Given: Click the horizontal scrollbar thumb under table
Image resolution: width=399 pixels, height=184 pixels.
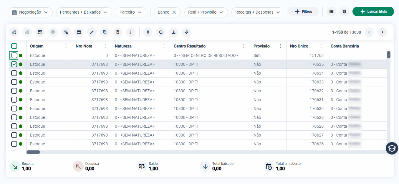Looking at the screenshot, I should coord(33,152).
